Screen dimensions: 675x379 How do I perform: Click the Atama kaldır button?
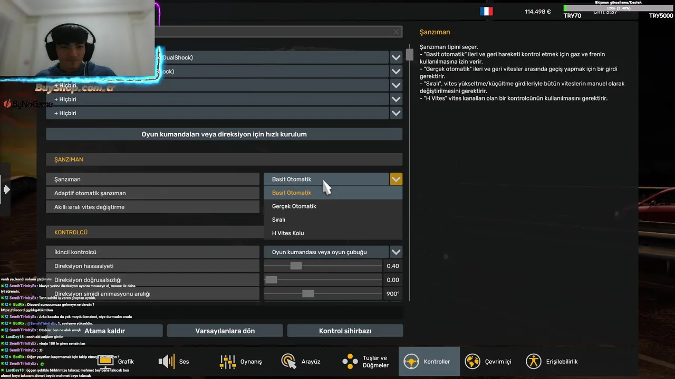[x=104, y=331]
